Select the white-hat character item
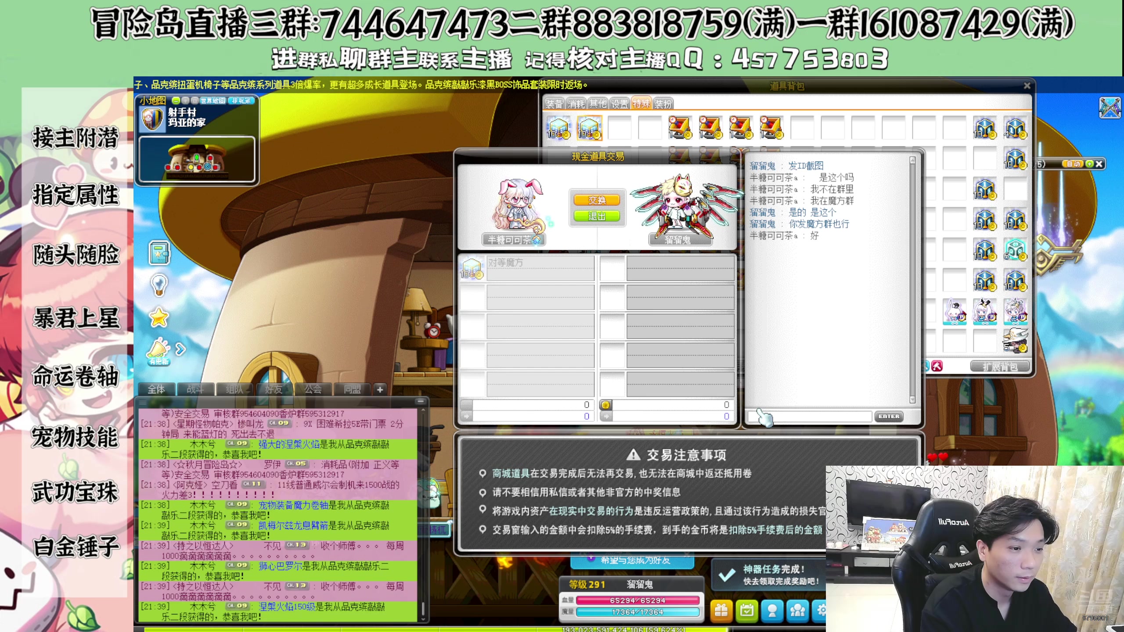The height and width of the screenshot is (632, 1124). tap(1015, 341)
